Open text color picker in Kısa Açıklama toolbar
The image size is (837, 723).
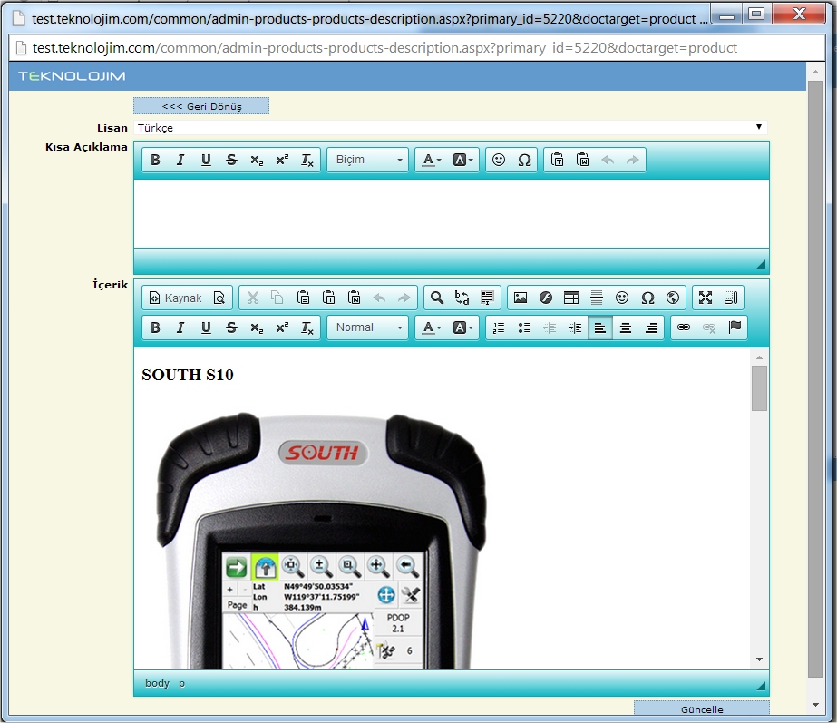click(432, 161)
